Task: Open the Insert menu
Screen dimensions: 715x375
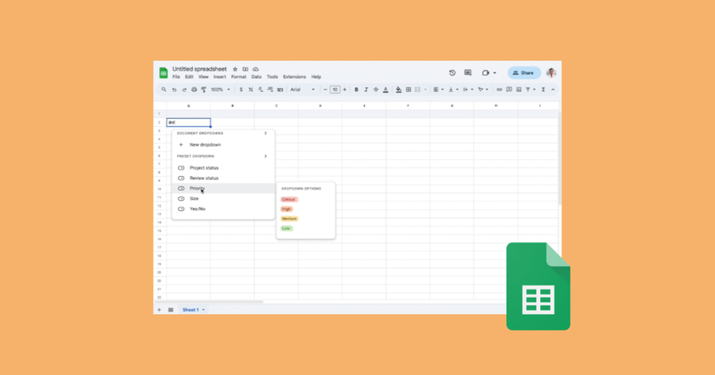Action: point(220,77)
